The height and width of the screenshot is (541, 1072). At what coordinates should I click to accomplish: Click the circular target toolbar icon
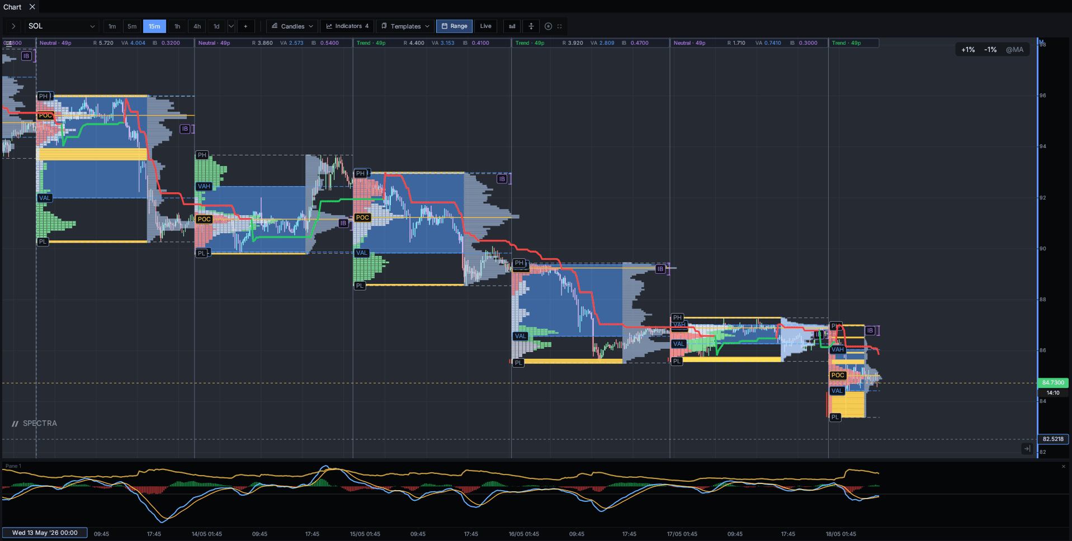pyautogui.click(x=548, y=26)
